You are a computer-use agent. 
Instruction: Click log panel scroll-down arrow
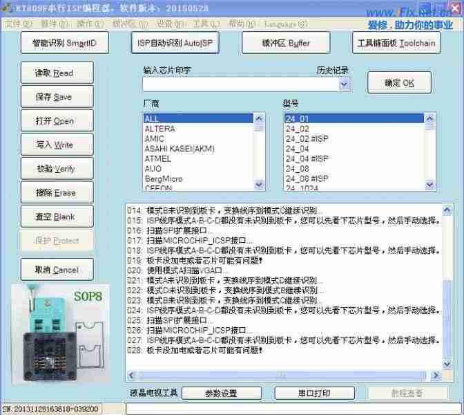click(x=447, y=364)
